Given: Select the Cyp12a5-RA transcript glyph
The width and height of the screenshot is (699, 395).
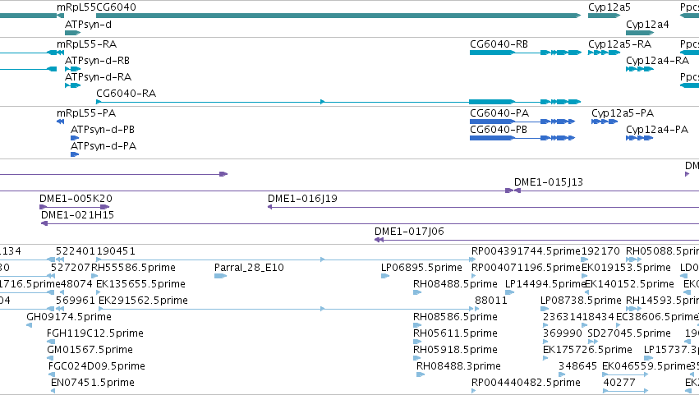Looking at the screenshot, I should coord(604,53).
